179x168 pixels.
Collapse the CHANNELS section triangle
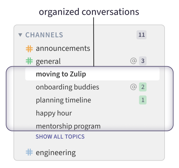click(x=20, y=35)
